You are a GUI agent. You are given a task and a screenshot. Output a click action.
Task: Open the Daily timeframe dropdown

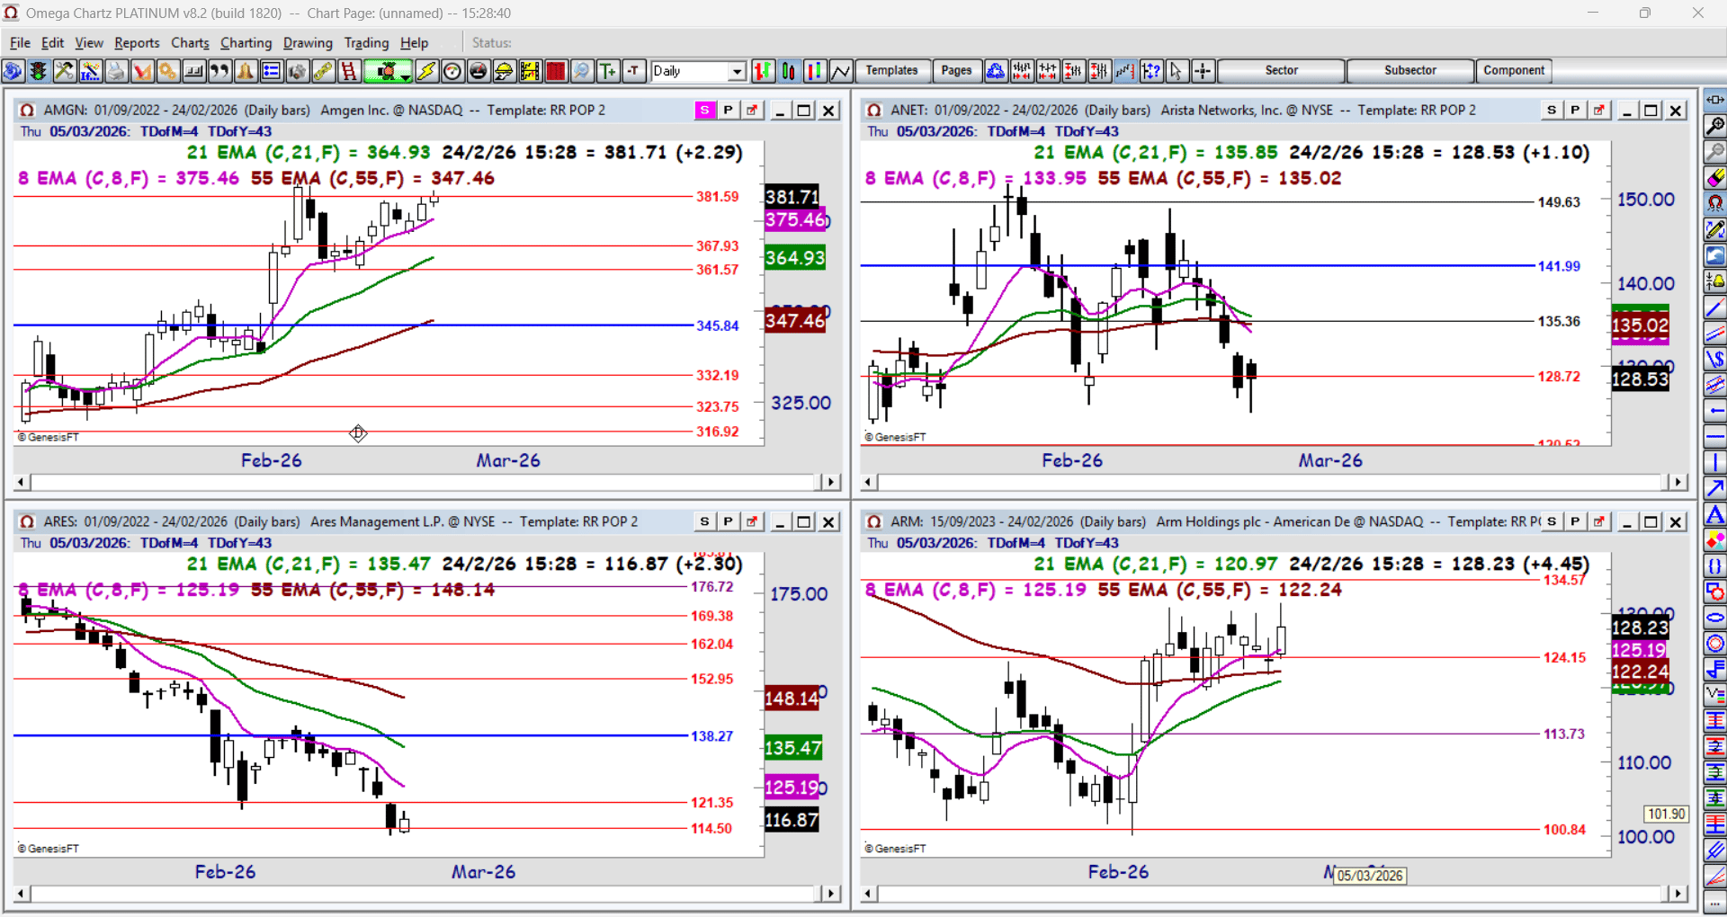738,71
